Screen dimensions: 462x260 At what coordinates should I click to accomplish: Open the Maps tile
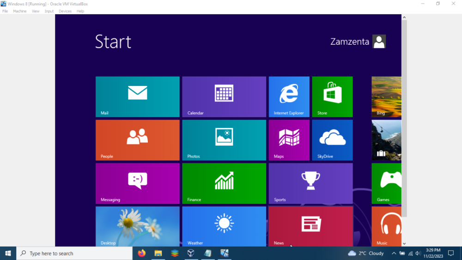pyautogui.click(x=289, y=140)
